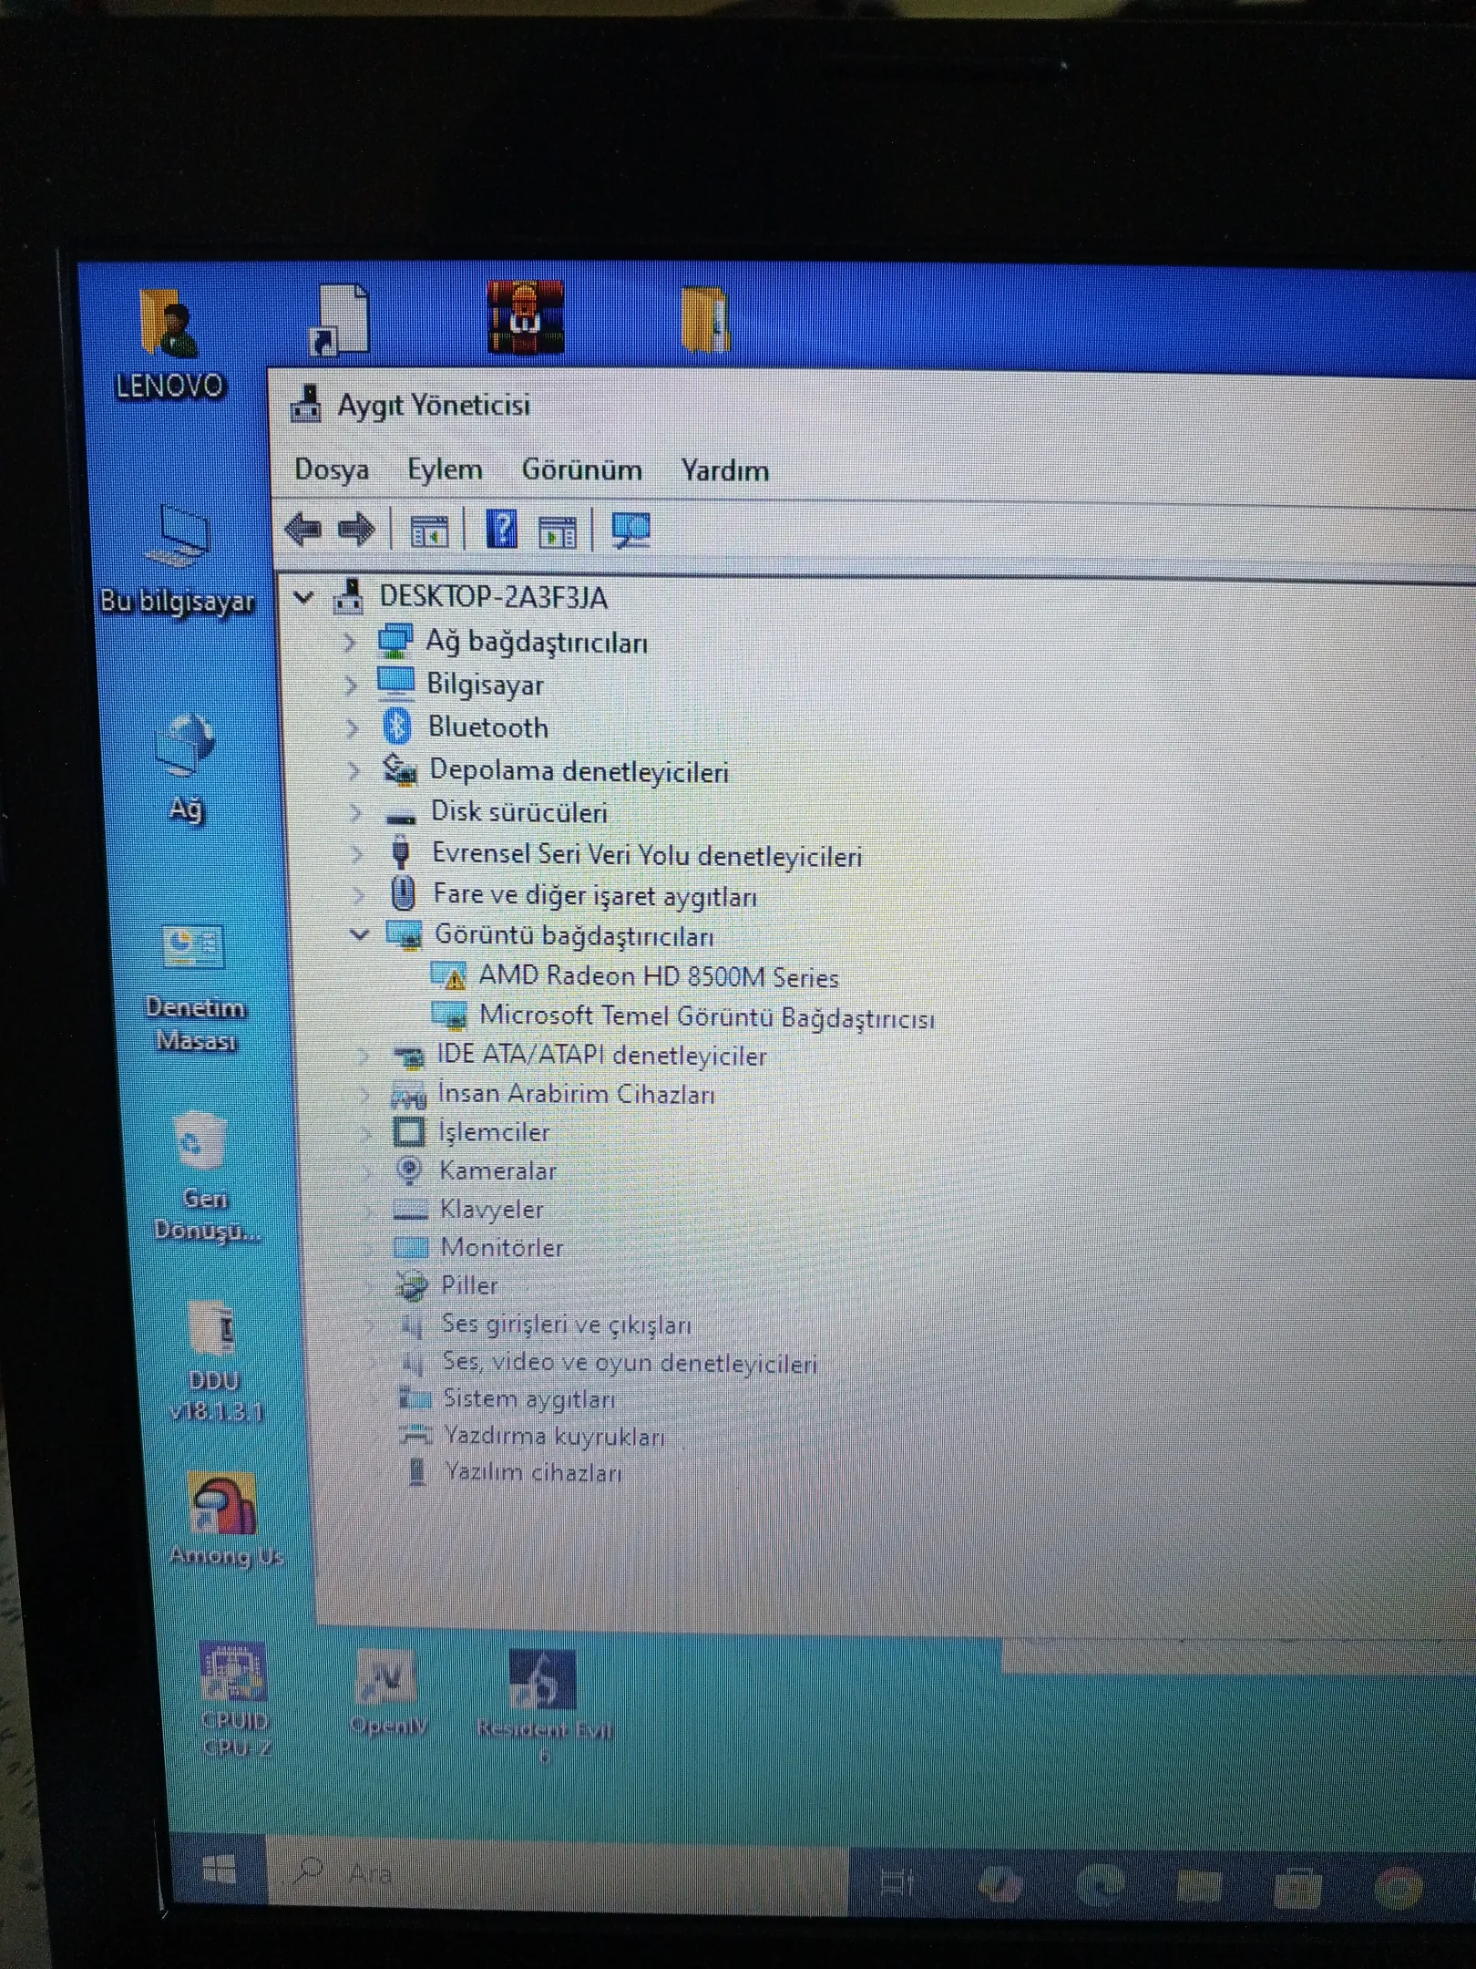The height and width of the screenshot is (1969, 1476).
Task: Click the Piller battery icon
Action: [x=412, y=1285]
